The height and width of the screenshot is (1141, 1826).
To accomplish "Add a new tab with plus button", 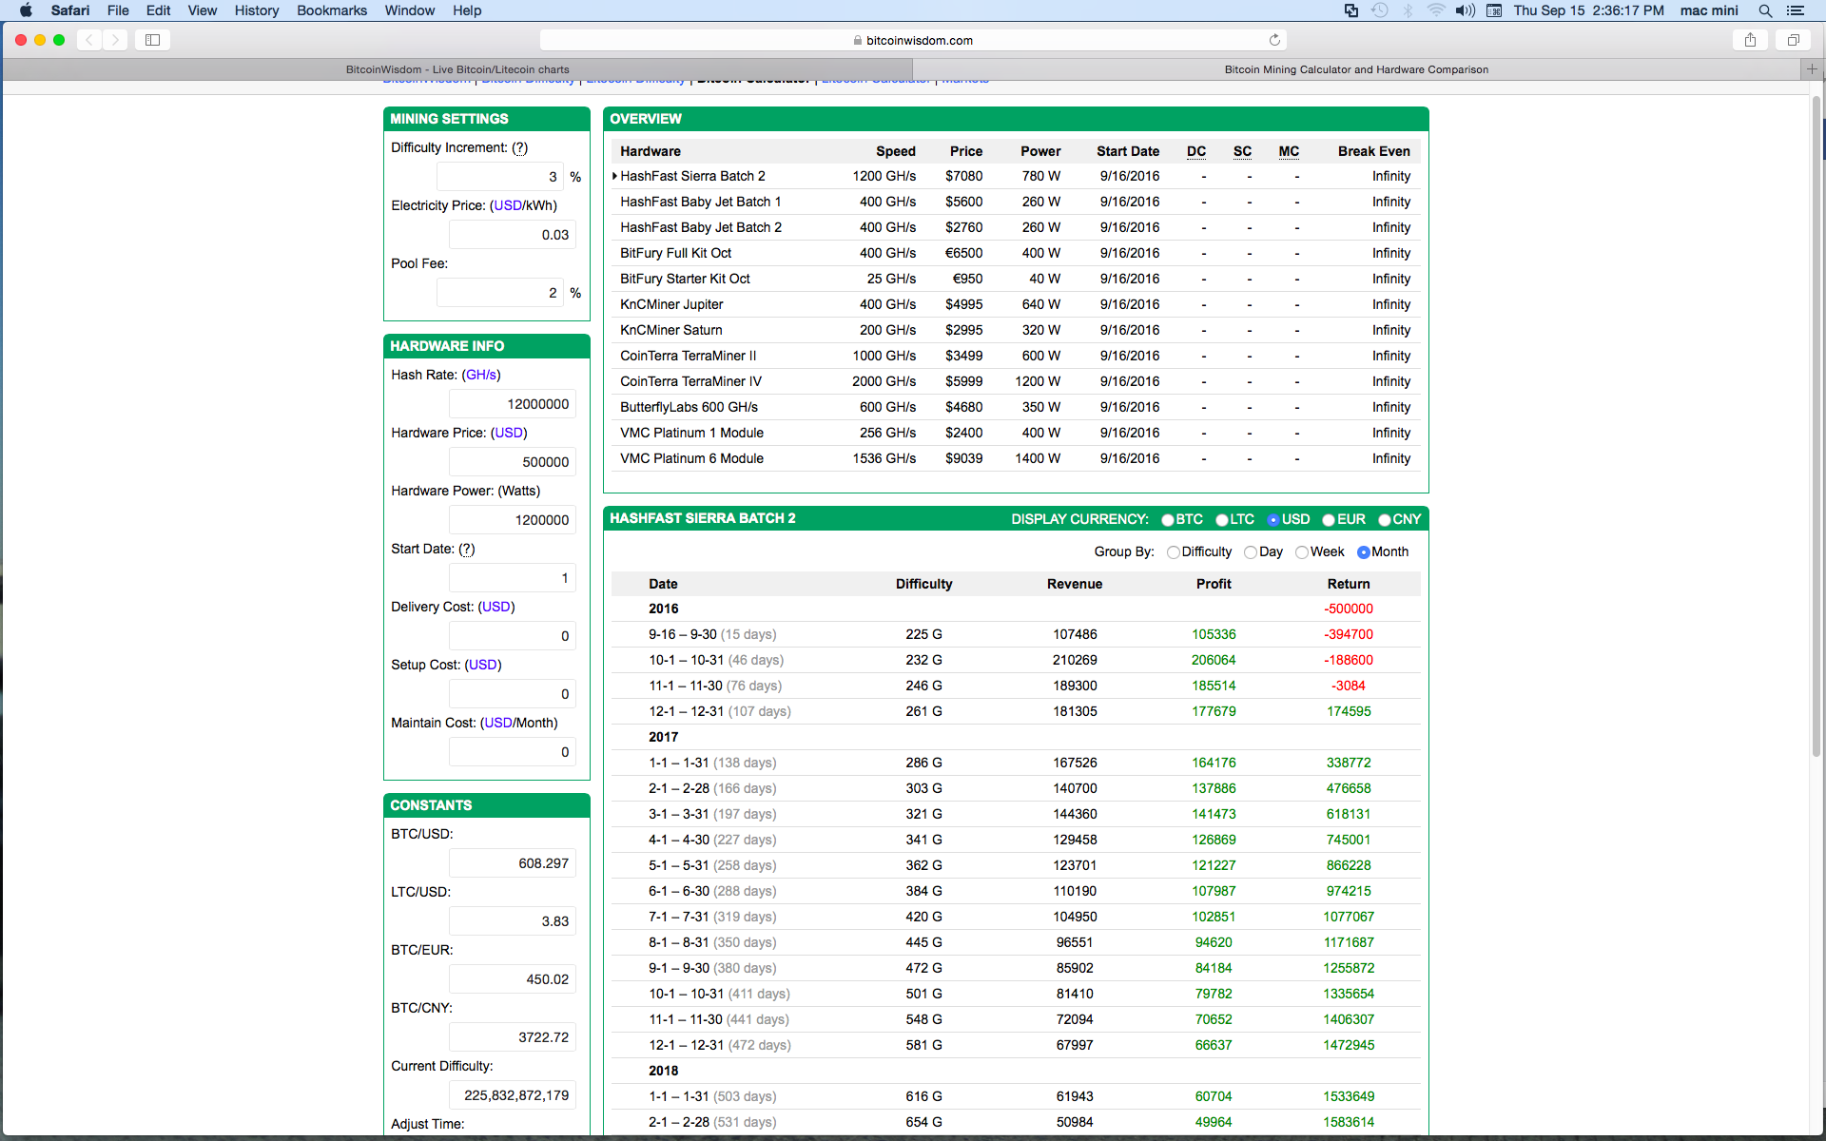I will tap(1812, 69).
